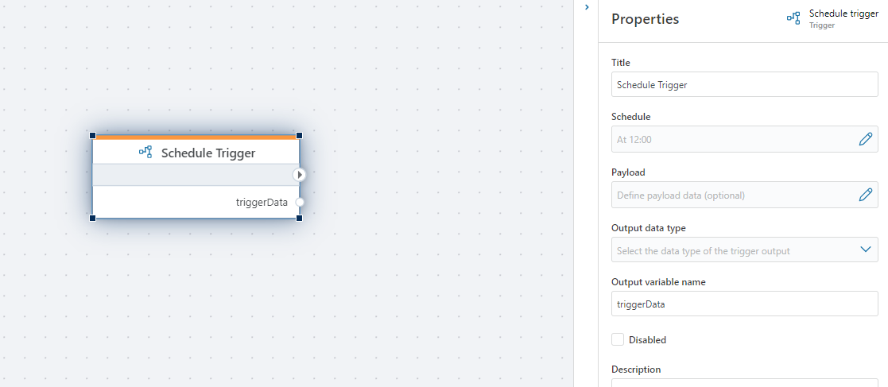Click the Description text box
Screen dimensions: 888x387
point(744,382)
